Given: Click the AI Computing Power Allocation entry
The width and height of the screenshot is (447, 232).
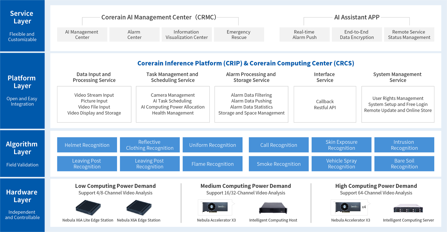Looking at the screenshot, I should click(173, 107).
